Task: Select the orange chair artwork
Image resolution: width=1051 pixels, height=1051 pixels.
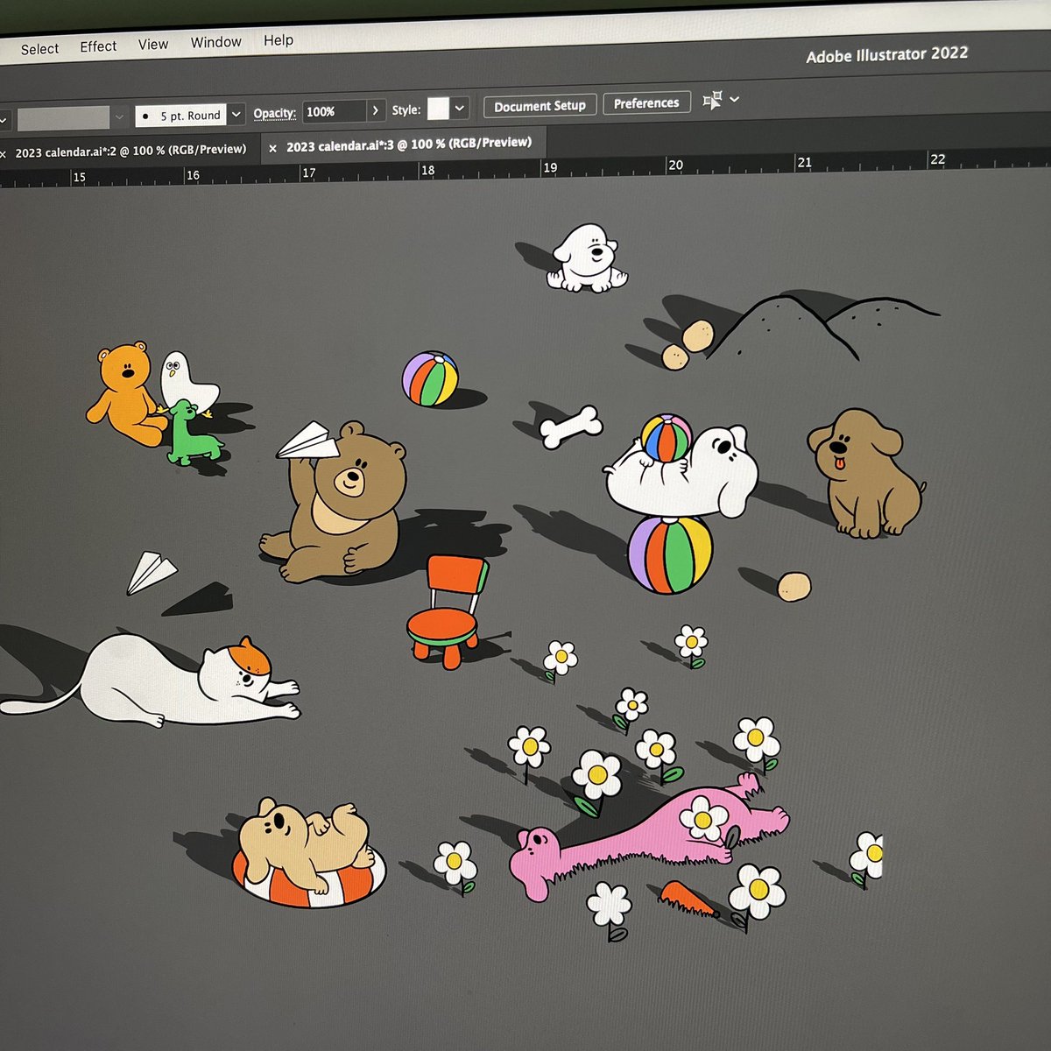Action: point(447,611)
